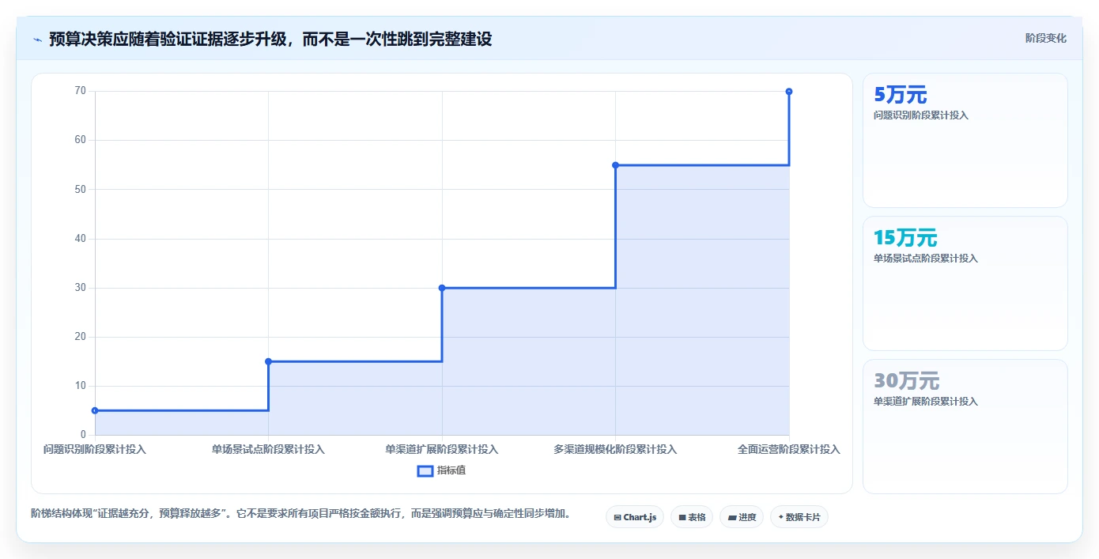
Task: Click the chart title 预算决策应随着验证证据逐步升级
Action: tap(167, 39)
